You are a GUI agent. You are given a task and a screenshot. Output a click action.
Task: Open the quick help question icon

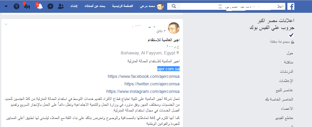point(17,6)
